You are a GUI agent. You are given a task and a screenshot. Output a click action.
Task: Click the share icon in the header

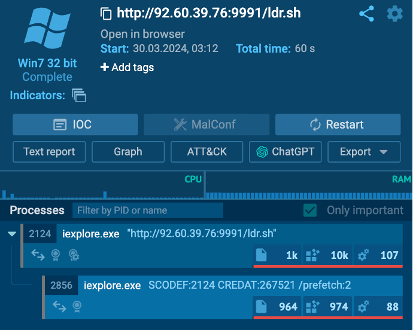tap(366, 14)
